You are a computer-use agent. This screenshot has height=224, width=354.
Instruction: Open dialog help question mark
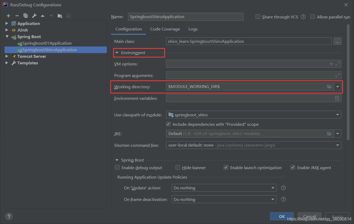pos(9,216)
